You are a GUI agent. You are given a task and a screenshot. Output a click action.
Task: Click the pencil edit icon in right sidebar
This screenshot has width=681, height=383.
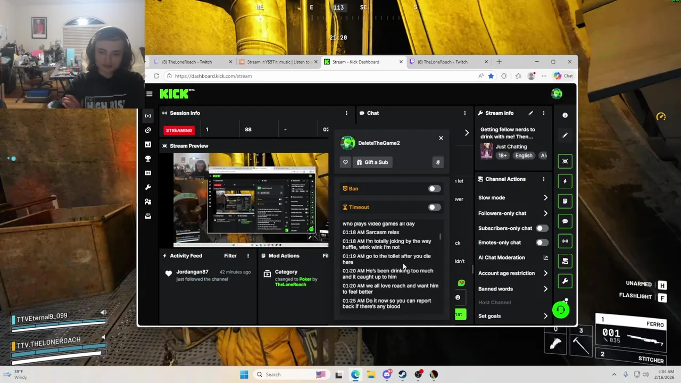pos(565,135)
